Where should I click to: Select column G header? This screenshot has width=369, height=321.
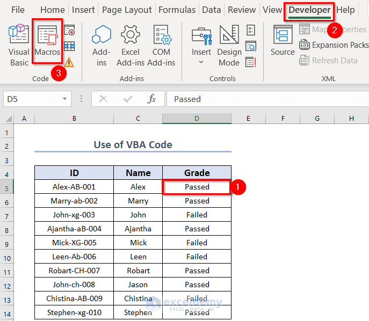tap(317, 119)
